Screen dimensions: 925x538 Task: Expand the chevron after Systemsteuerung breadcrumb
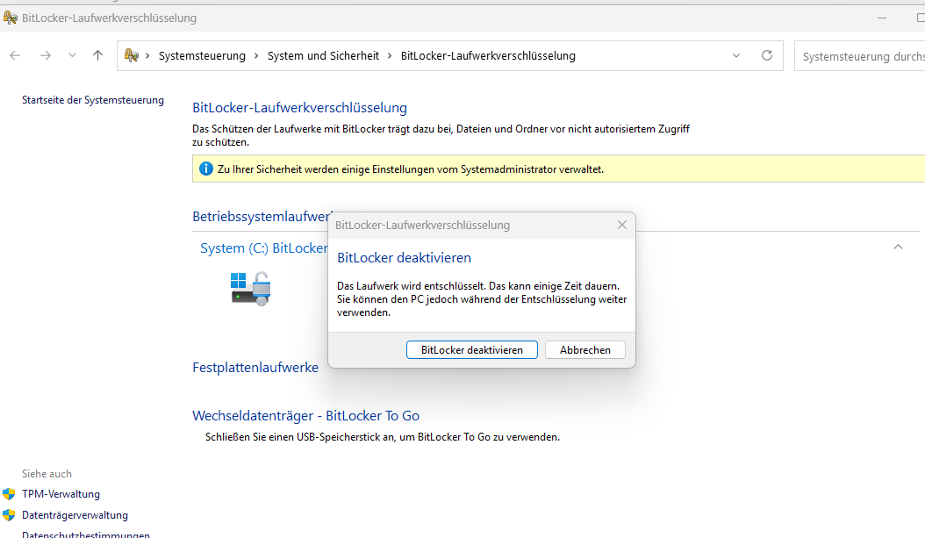256,56
